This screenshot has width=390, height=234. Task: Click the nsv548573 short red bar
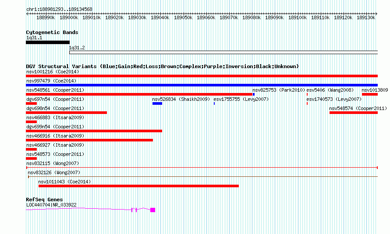(x=32, y=158)
